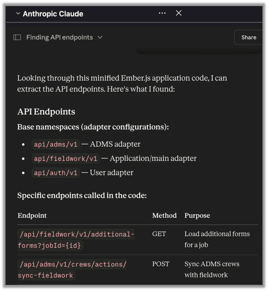Select the api/fieldwork/v1 code snippet

(66, 159)
